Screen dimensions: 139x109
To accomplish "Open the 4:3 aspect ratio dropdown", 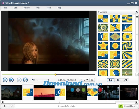I will pos(84,80).
